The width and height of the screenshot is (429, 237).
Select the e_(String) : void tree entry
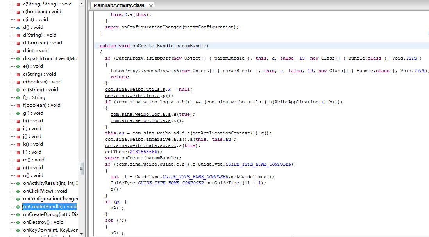[40, 90]
